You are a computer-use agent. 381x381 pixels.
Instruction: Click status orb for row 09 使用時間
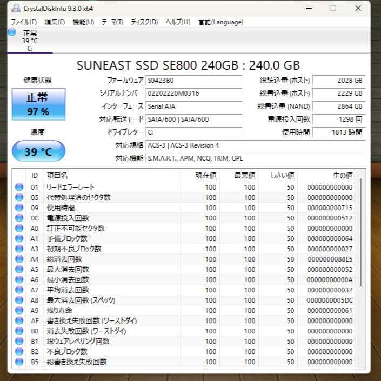coord(19,208)
